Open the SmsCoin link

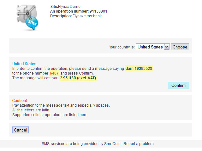pyautogui.click(x=112, y=144)
